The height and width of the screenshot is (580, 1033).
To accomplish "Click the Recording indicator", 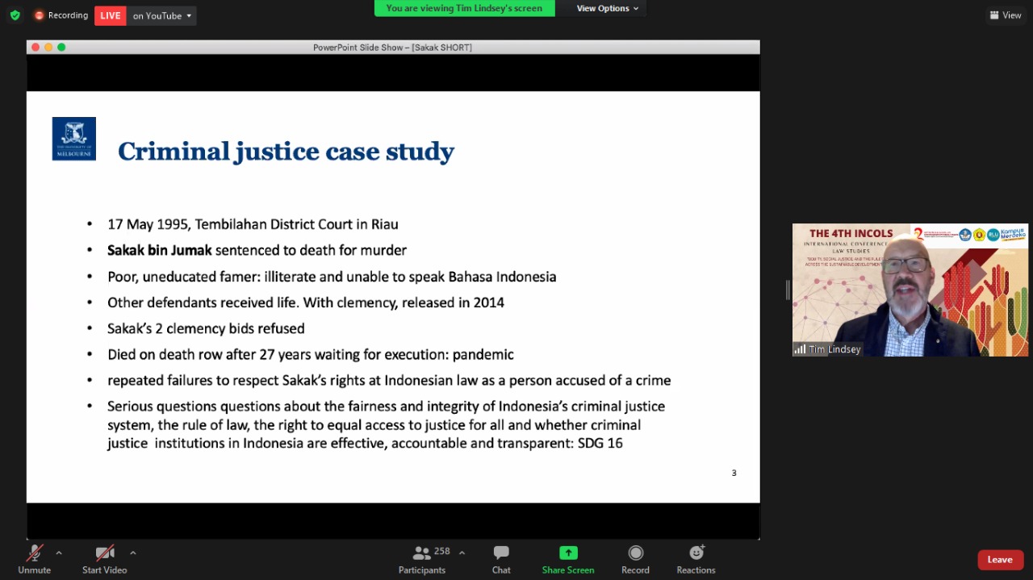I will coord(61,15).
